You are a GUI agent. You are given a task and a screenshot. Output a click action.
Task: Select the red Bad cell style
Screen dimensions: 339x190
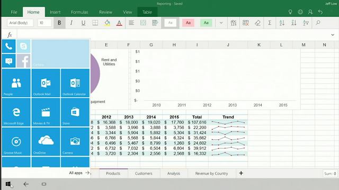pos(188,23)
